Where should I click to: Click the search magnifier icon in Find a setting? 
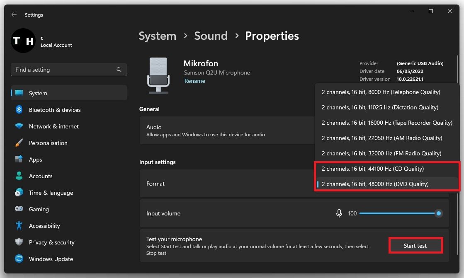tap(119, 70)
